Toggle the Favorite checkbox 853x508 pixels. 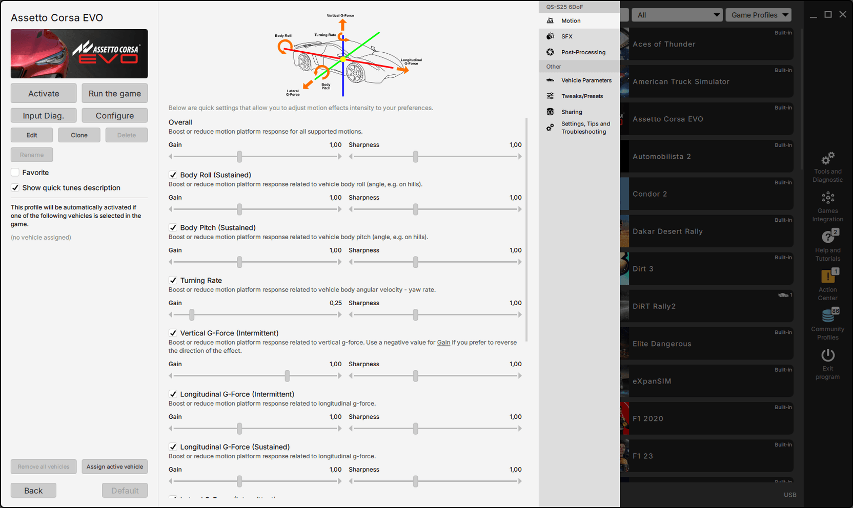15,173
